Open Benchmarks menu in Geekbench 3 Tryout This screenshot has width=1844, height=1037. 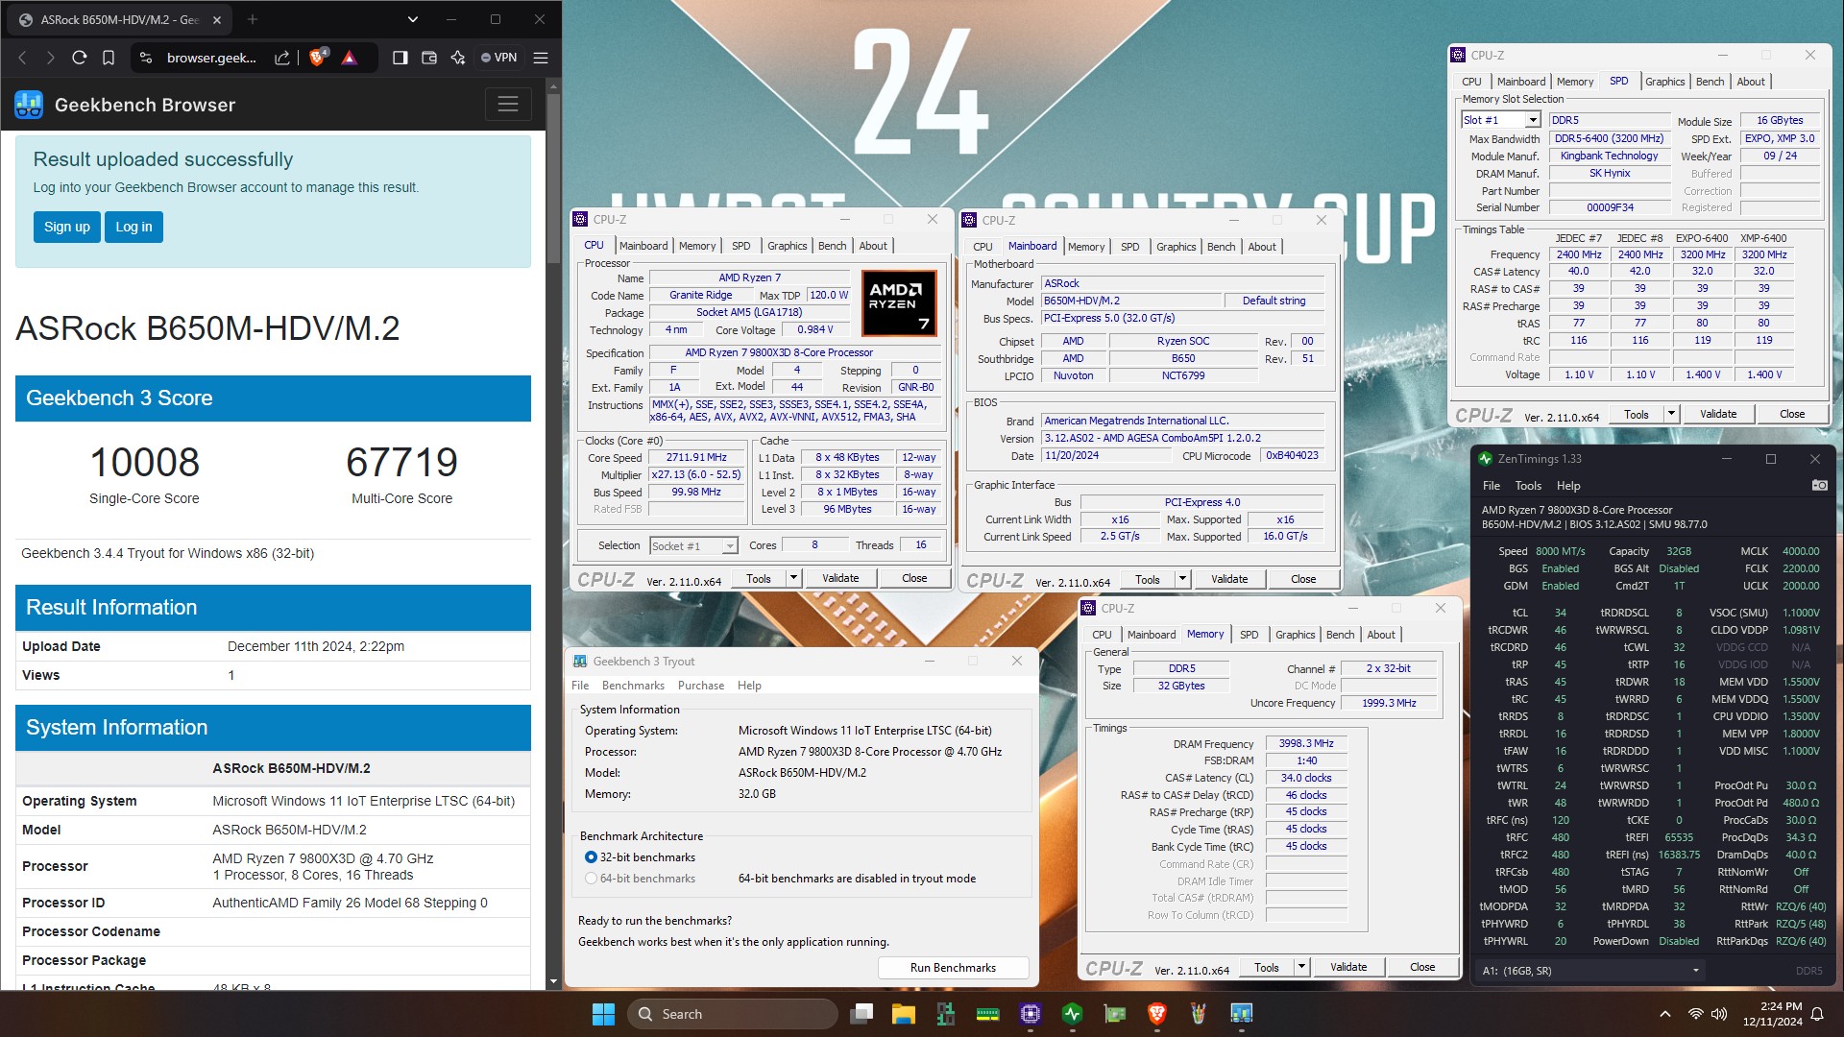[x=633, y=686]
